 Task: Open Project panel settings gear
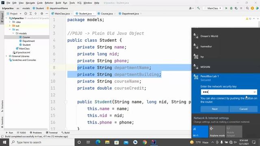click(42, 13)
